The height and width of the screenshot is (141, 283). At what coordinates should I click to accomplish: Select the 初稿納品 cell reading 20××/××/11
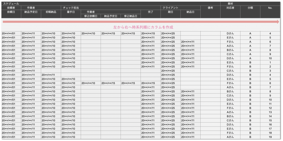(51, 75)
